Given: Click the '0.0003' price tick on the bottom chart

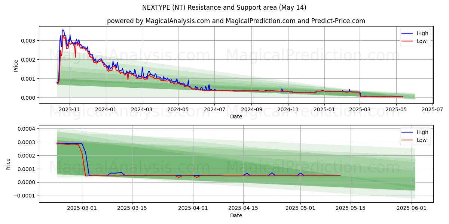Looking at the screenshot, I should [x=27, y=142].
